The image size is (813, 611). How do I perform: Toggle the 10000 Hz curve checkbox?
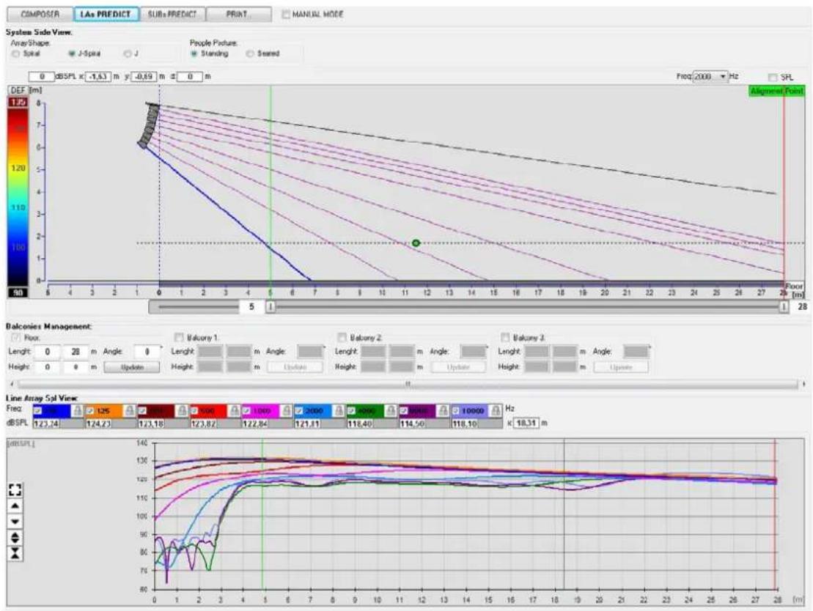(x=456, y=411)
